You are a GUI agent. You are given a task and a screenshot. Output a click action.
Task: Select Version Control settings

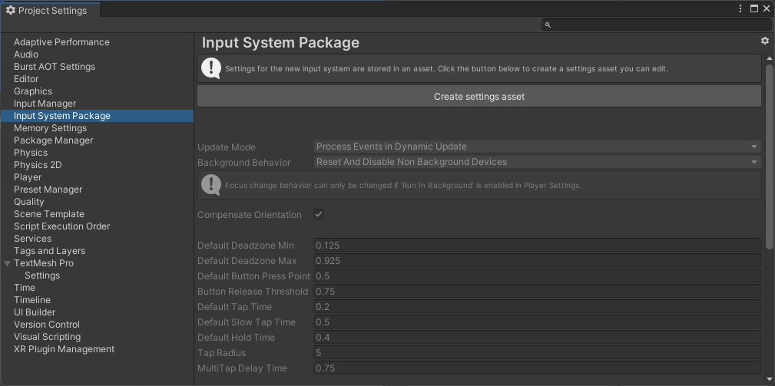(x=46, y=325)
